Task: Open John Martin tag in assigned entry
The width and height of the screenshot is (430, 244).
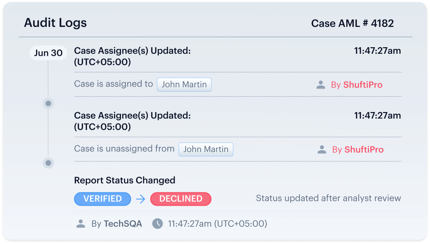Action: (x=184, y=85)
